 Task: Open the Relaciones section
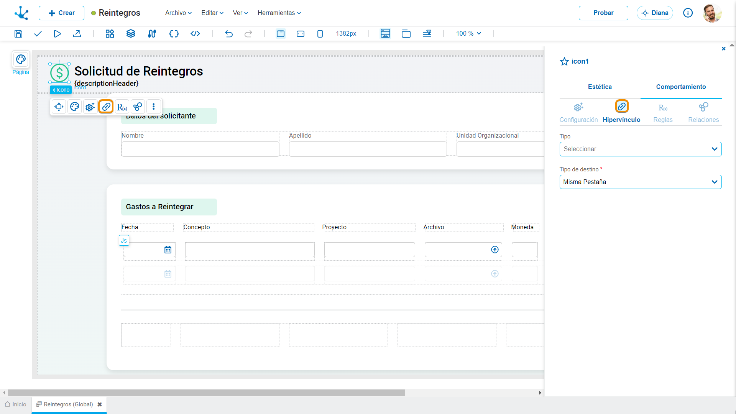pyautogui.click(x=703, y=112)
